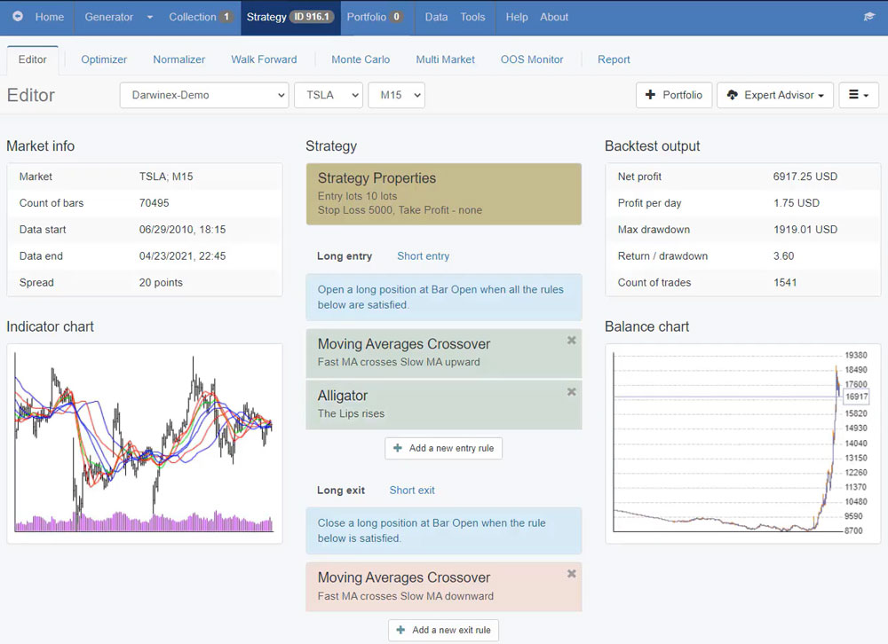Screen dimensions: 888x644
Task: Select the Strategy ID 916.1 item
Action: pyautogui.click(x=290, y=17)
